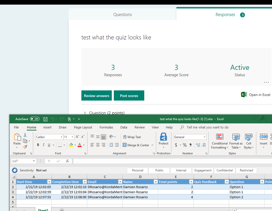Screen dimensions: 272x211
Task: Apply yellow fill color bucket
Action: click(71, 145)
